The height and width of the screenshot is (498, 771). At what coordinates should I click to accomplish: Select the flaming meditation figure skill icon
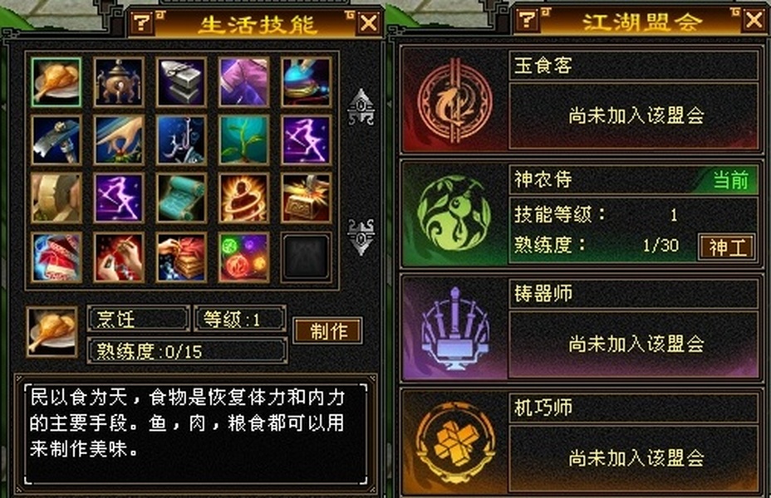pos(244,198)
